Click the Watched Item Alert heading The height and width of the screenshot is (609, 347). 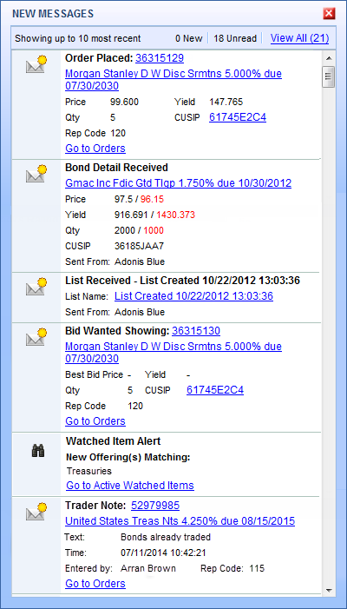tap(114, 441)
